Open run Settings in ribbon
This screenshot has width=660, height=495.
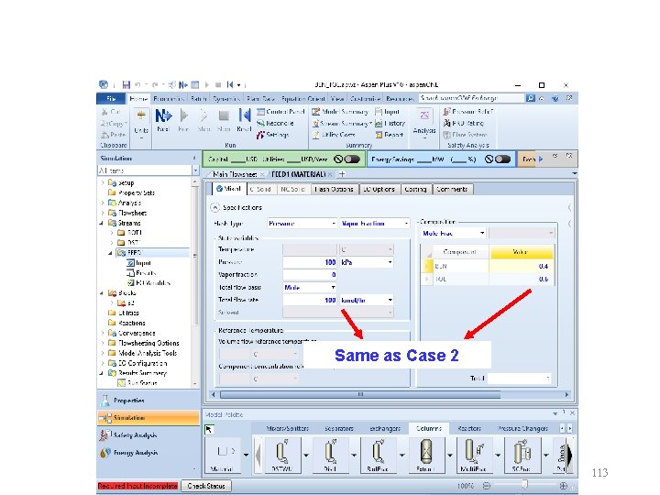pyautogui.click(x=272, y=135)
